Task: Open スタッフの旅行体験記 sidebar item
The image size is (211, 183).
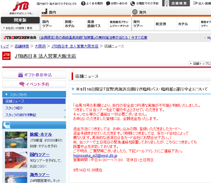Action: pyautogui.click(x=34, y=115)
